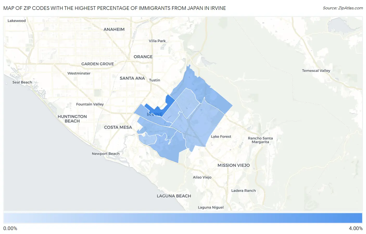
Task: Click the HUNTINGTON BEACH label
Action: (72, 119)
